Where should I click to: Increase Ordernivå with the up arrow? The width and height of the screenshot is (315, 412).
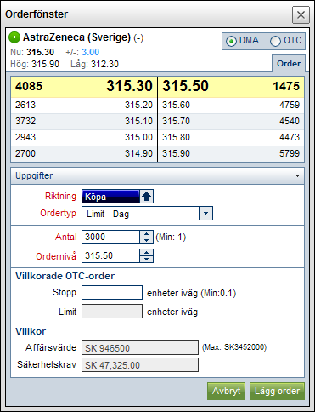(146, 253)
